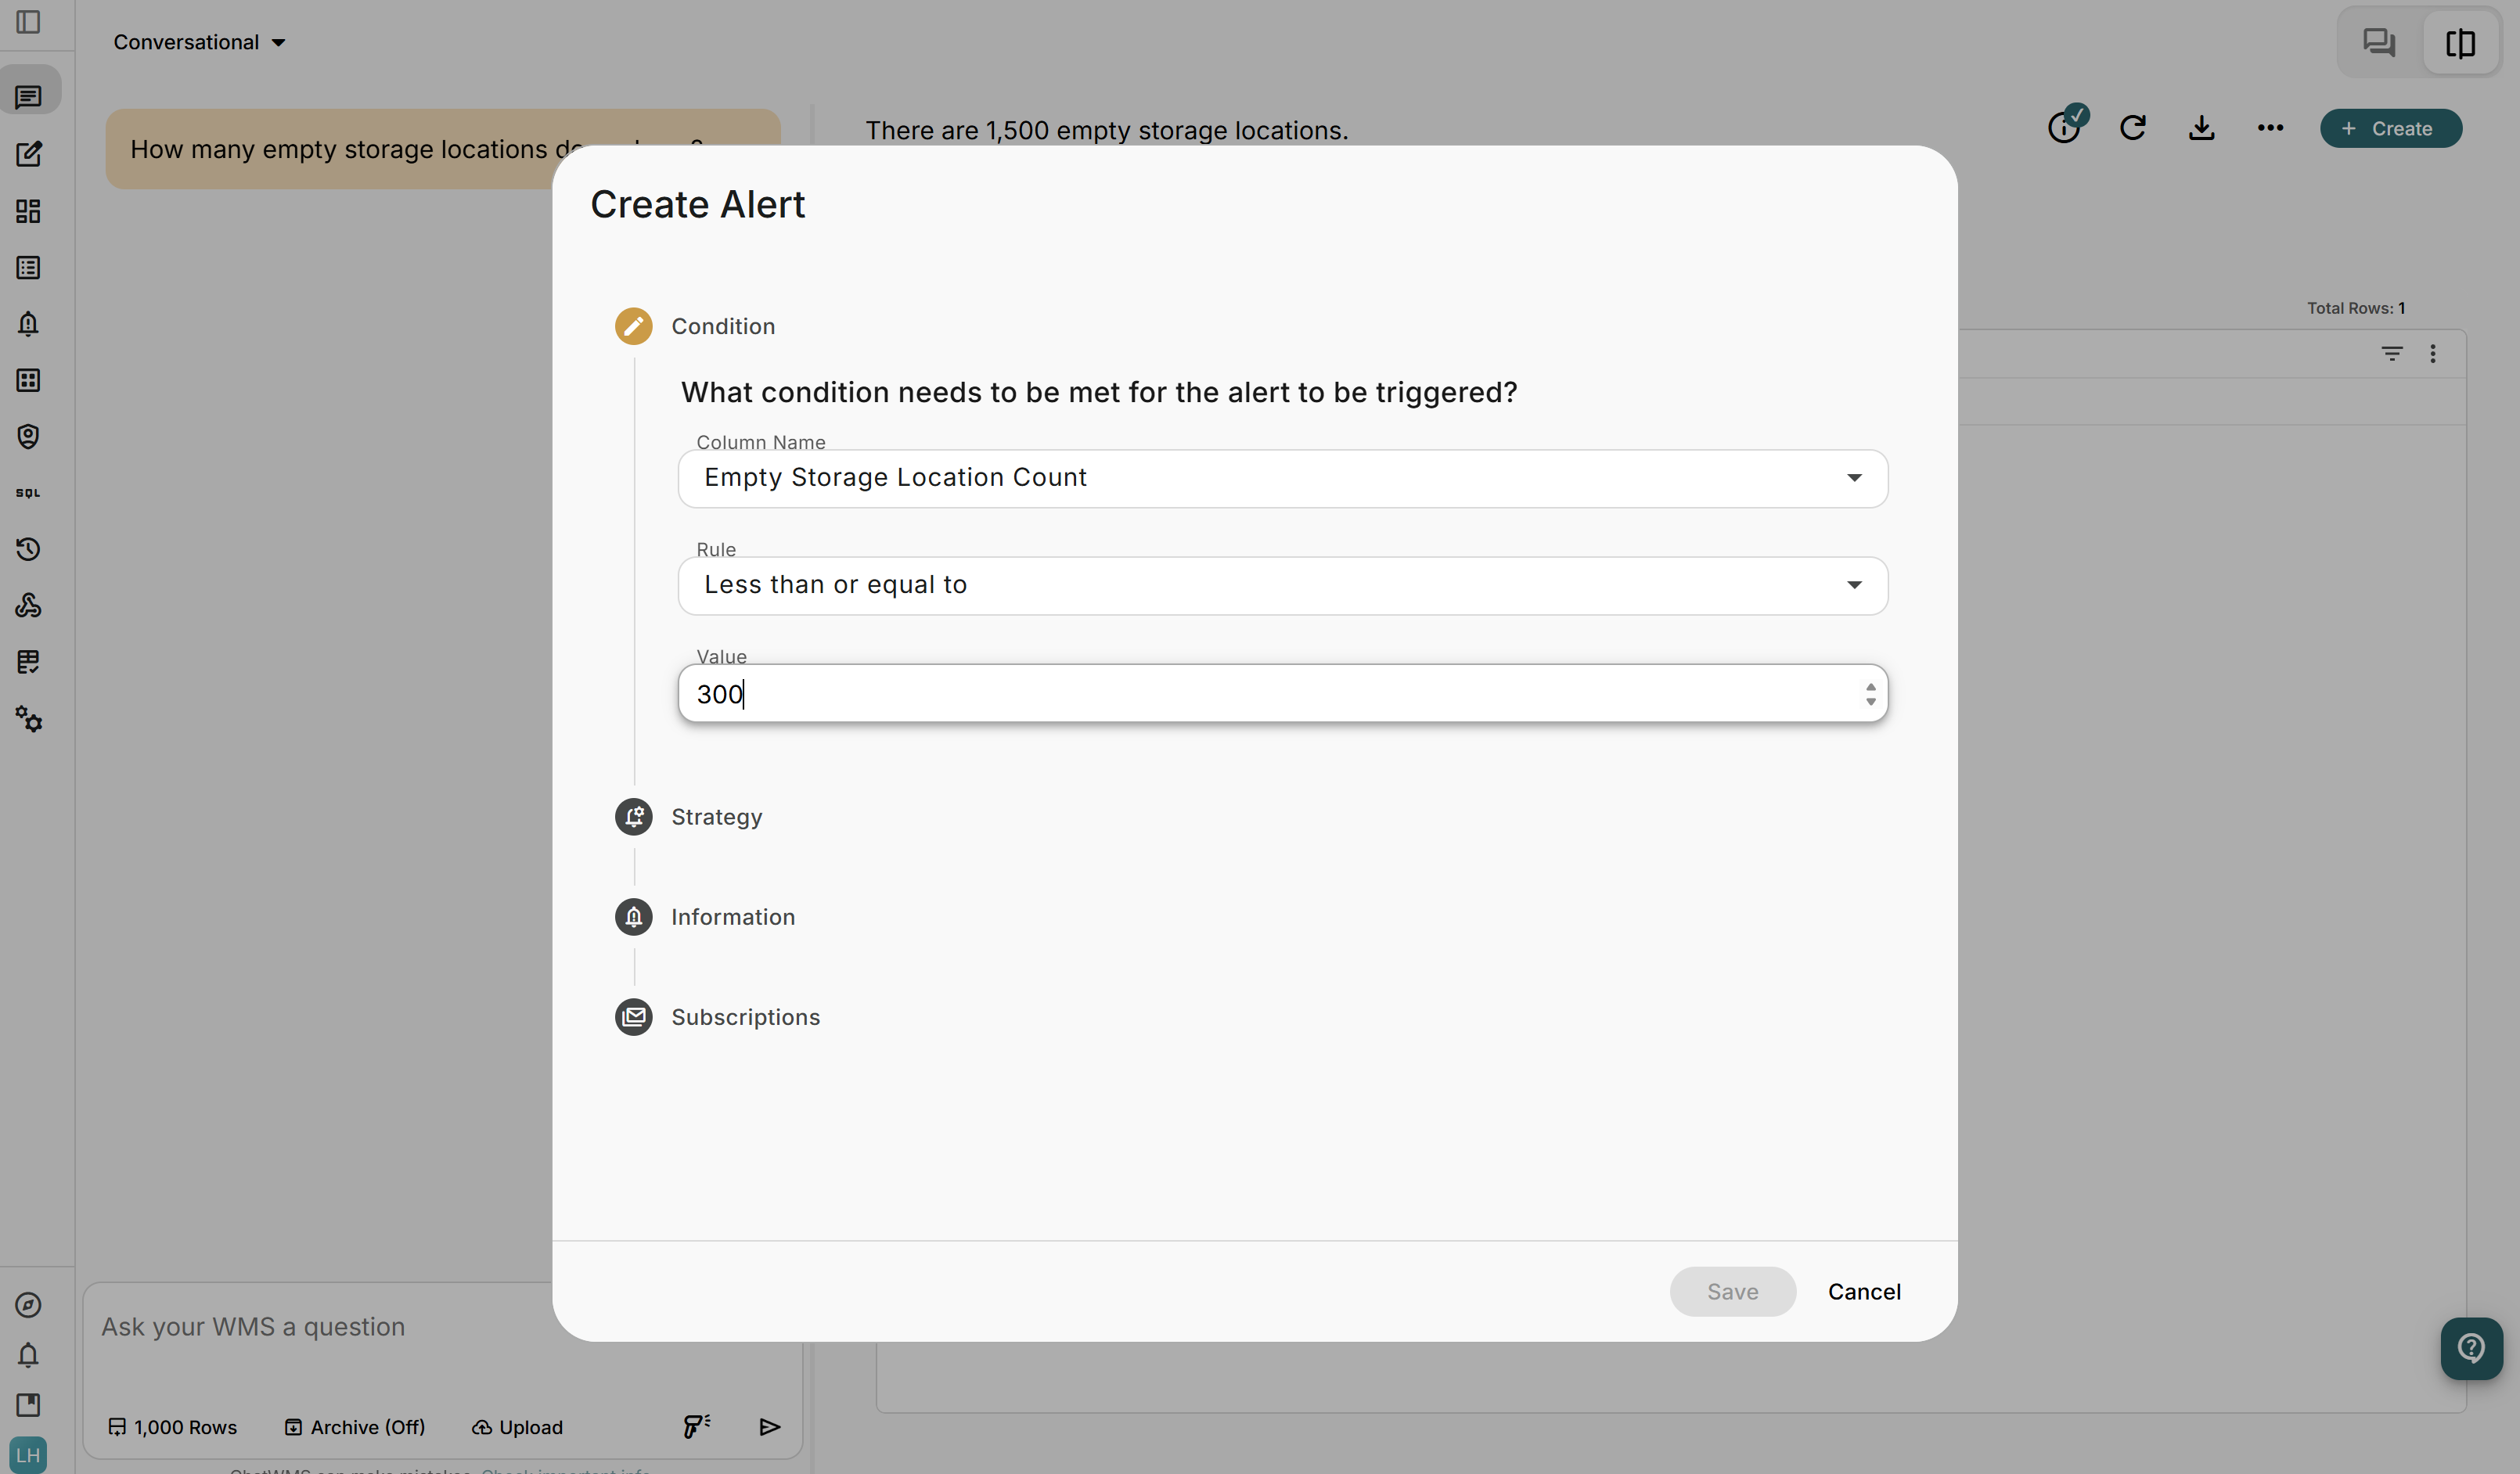Expand the Rule dropdown
This screenshot has height=1474, width=2520.
click(1283, 585)
